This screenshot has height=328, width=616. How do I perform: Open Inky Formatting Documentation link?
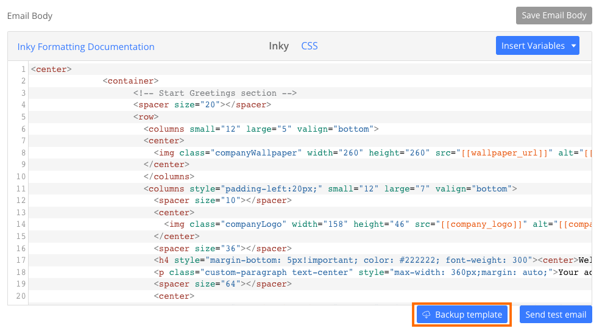click(86, 46)
